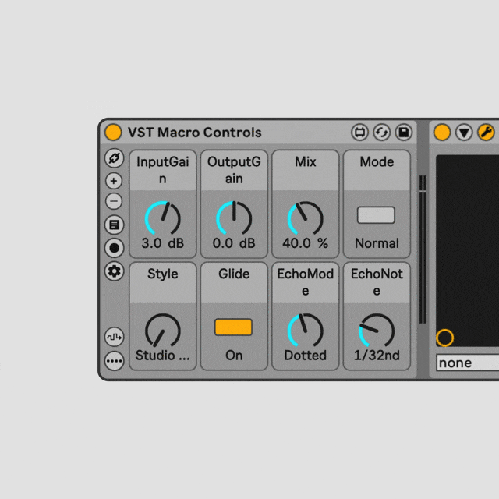
Task: Click the 'EchoMode' macro label
Action: pos(305,282)
